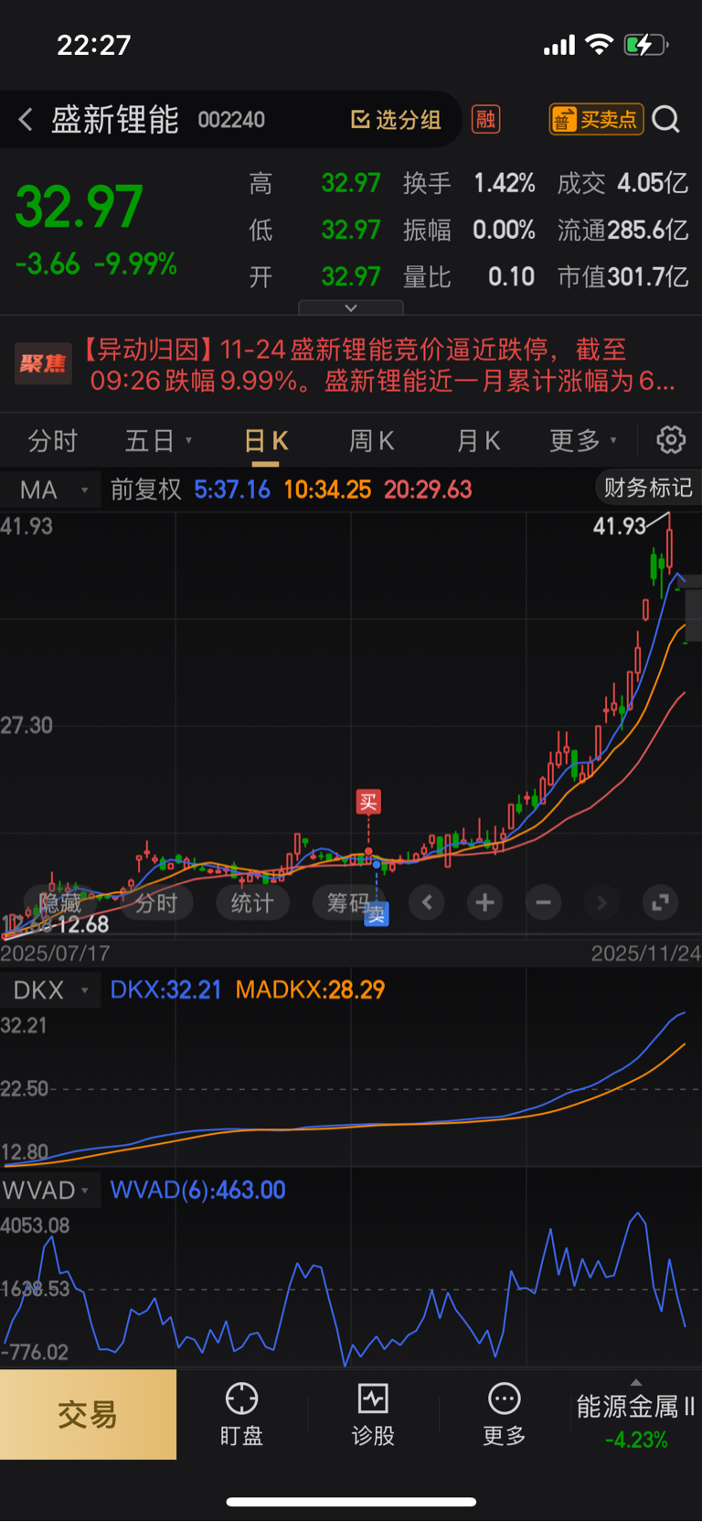
Task: Tap the 2025/11/24 end date label
Action: [645, 954]
